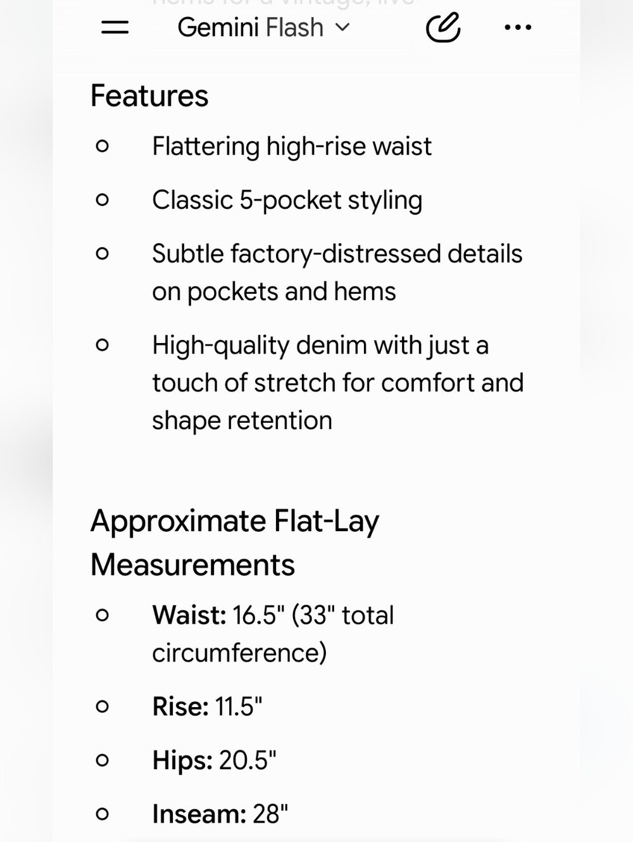Select the Features heading
The height and width of the screenshot is (842, 633).
149,96
